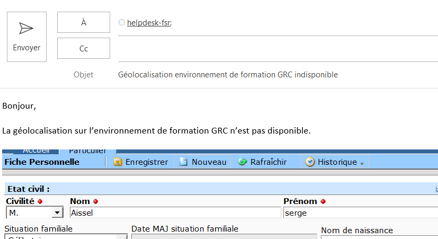Collapse the Etat civil section
This screenshot has width=438, height=239.
(436, 189)
